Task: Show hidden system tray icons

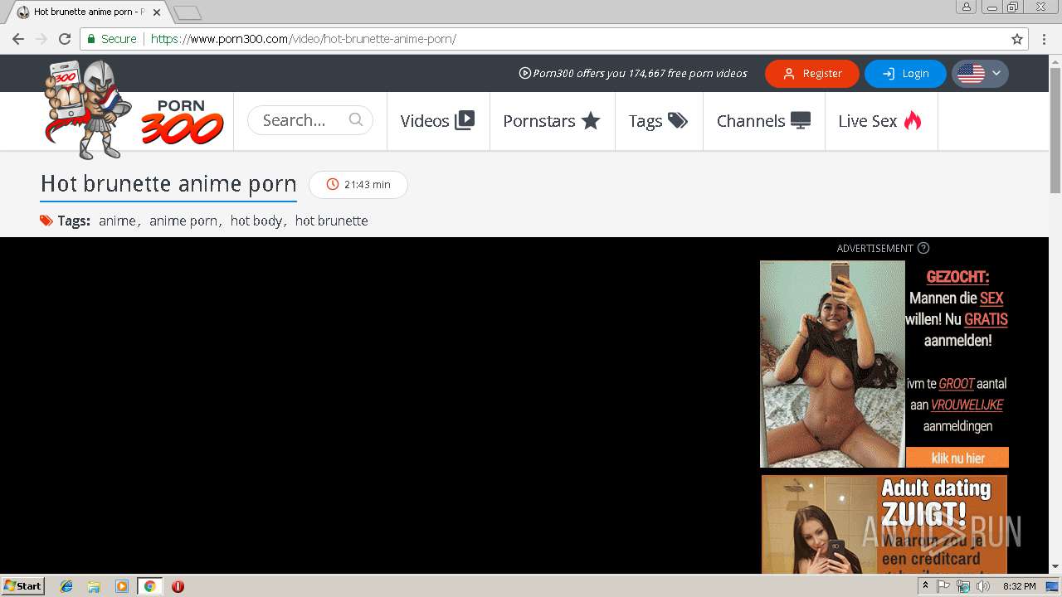Action: tap(925, 586)
